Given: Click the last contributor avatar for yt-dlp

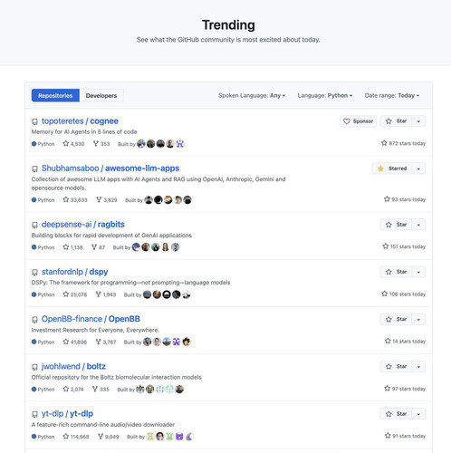Looking at the screenshot, I should pos(189,437).
